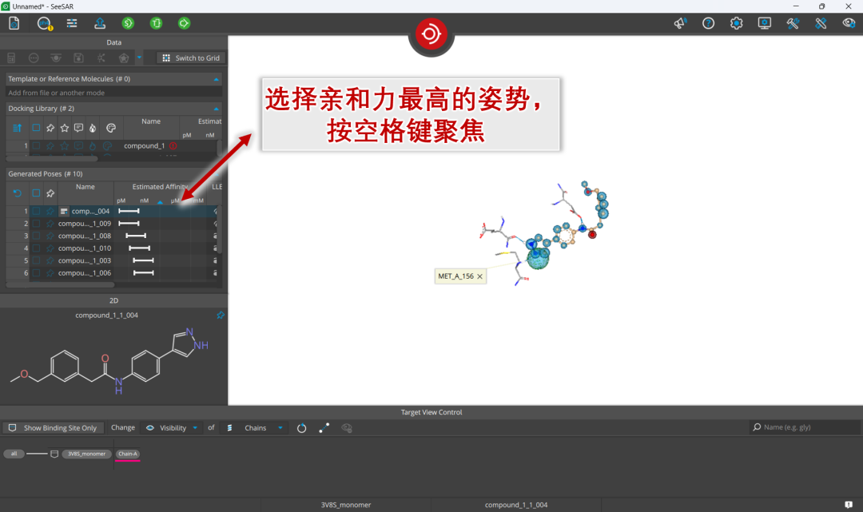Click the details icon beside comp..._004
863x512 pixels.
tap(64, 211)
